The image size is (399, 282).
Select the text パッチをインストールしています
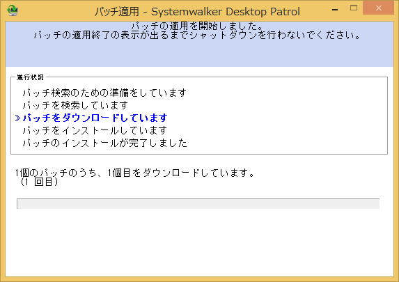[x=95, y=130]
